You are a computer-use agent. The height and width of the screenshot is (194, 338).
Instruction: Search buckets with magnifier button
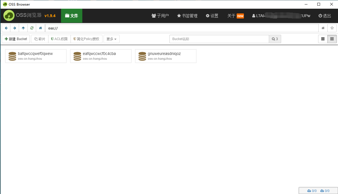point(275,39)
